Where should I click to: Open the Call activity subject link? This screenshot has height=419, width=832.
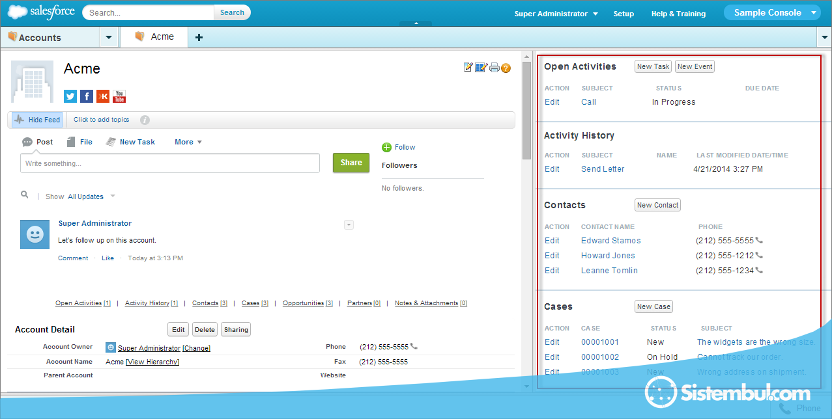[589, 102]
